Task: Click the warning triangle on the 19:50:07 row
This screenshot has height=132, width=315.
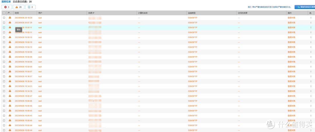Action: pos(10,72)
